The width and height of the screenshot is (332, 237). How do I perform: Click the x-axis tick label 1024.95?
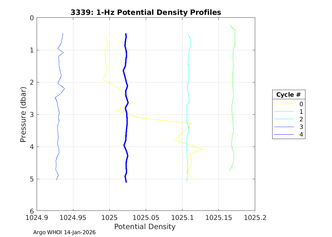73,217
